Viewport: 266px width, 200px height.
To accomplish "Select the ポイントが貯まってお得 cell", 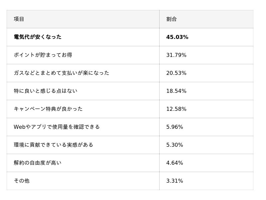I will click(x=43, y=55).
